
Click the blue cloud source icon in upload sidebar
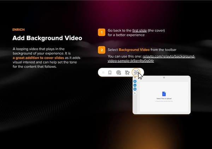pyautogui.click(x=135, y=89)
